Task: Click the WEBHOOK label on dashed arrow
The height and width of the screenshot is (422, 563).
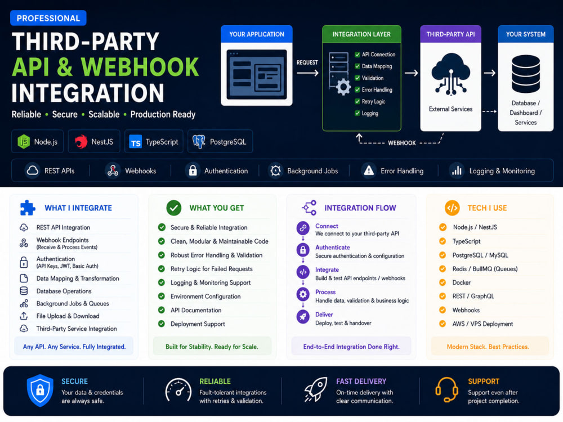Action: pyautogui.click(x=402, y=143)
